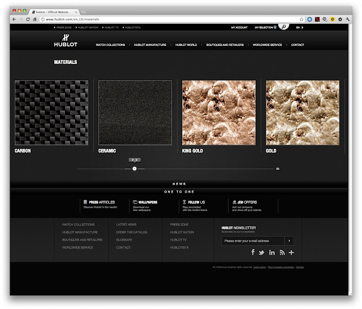Image resolution: width=362 pixels, height=309 pixels.
Task: Open site search magnifier icon
Action: pyautogui.click(x=284, y=27)
